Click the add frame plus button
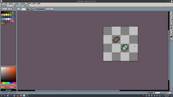 [x=162, y=93]
